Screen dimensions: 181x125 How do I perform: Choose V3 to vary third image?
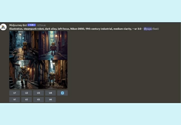38,99
